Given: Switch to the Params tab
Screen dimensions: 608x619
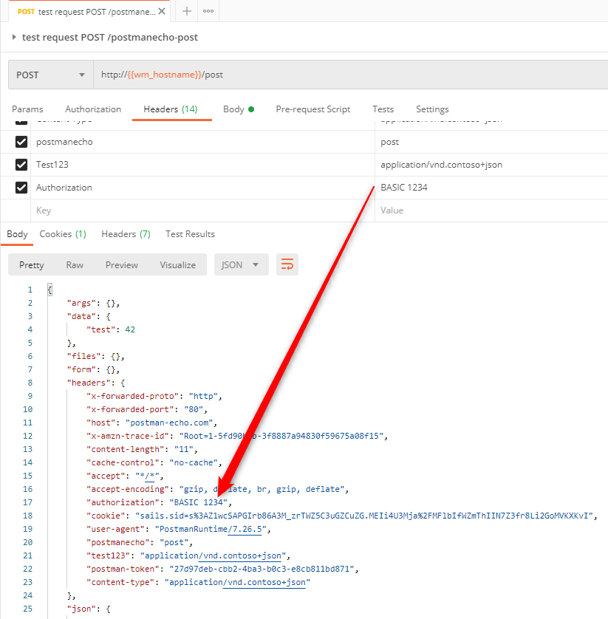Looking at the screenshot, I should (x=27, y=109).
